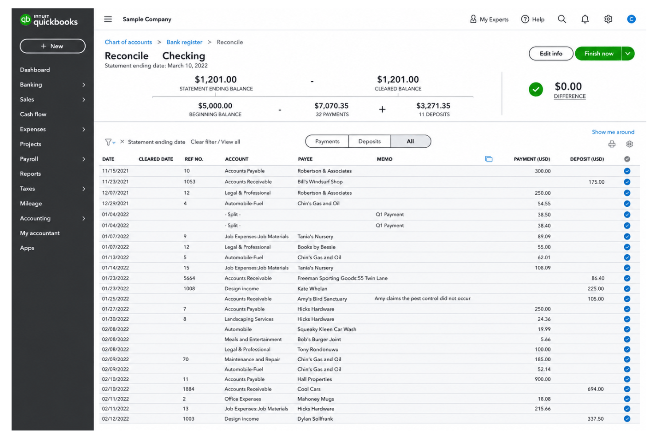Follow the Chart of accounts breadcrumb
This screenshot has width=657, height=438.
128,42
